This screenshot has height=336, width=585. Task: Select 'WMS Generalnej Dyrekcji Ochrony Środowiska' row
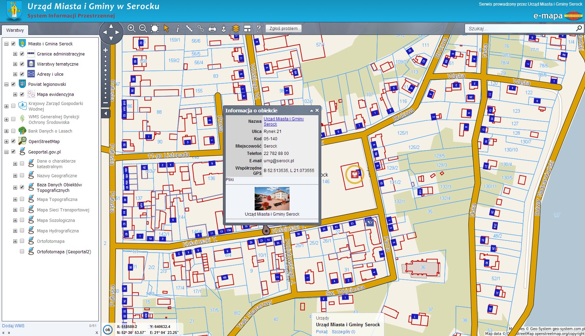pyautogui.click(x=54, y=119)
